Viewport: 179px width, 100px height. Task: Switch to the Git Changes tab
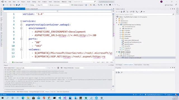coord(119,65)
